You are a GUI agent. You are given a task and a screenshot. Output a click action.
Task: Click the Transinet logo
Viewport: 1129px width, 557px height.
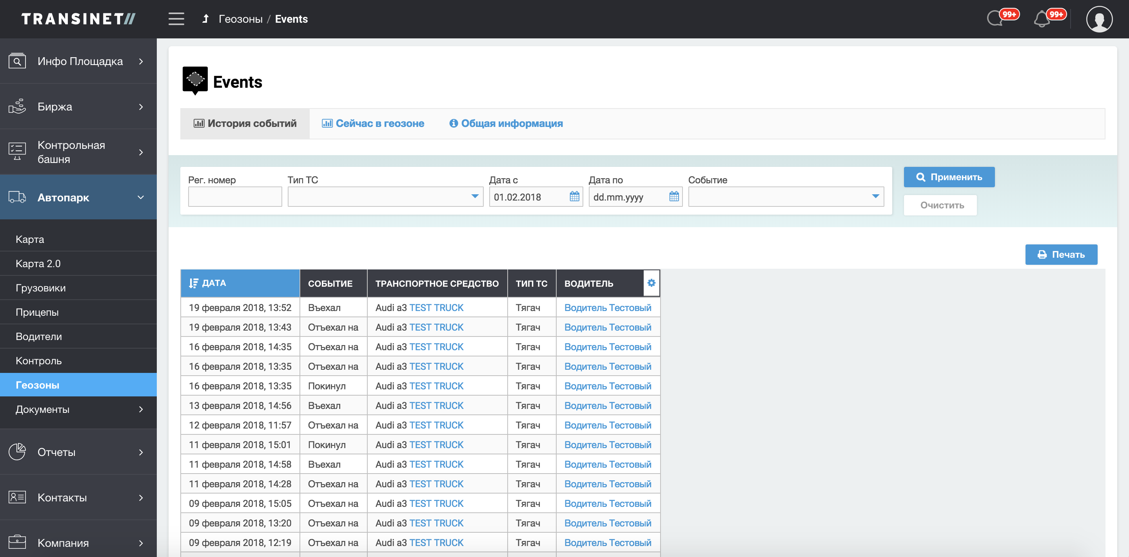[78, 19]
